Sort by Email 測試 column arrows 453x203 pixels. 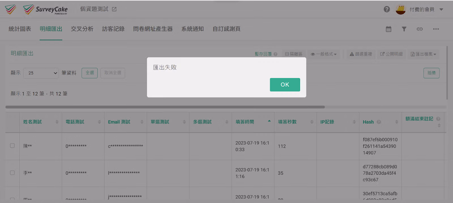[x=142, y=122]
